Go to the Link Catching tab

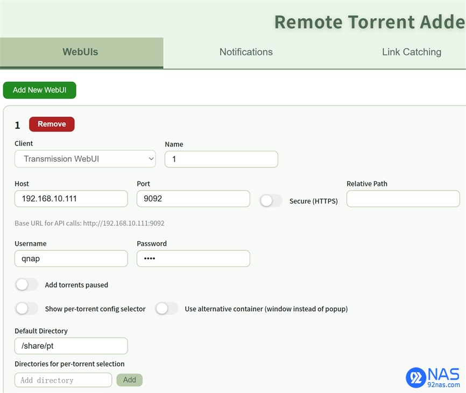point(411,52)
